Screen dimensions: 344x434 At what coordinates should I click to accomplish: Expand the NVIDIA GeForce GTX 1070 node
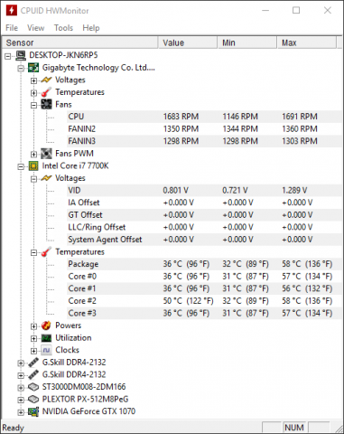[21, 412]
